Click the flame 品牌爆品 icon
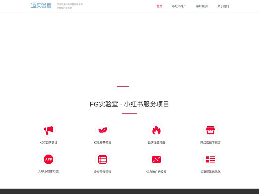The height and width of the screenshot is (194, 259). [156, 130]
